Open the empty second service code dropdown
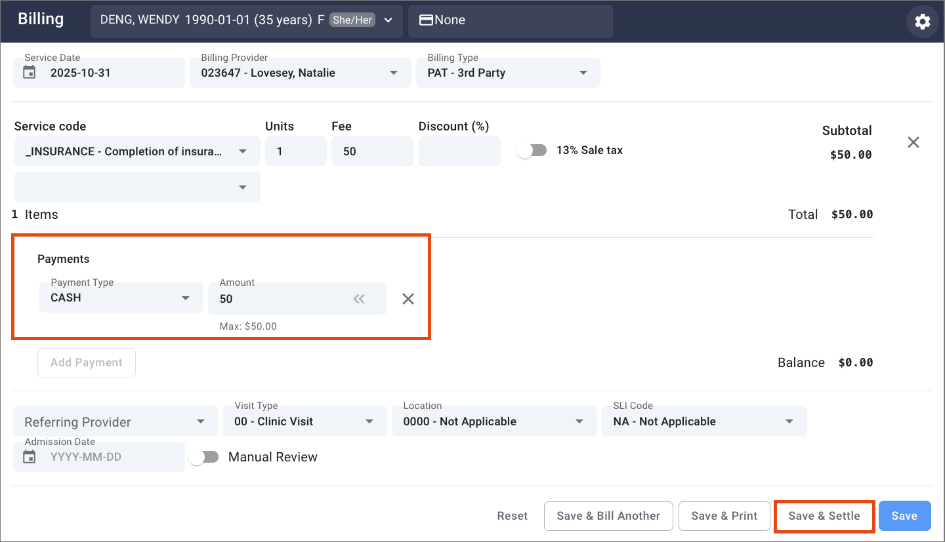Screen dimensions: 945x542 [137, 187]
